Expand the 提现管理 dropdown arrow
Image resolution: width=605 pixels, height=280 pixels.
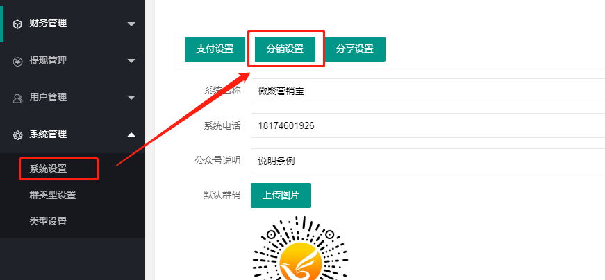(x=131, y=61)
